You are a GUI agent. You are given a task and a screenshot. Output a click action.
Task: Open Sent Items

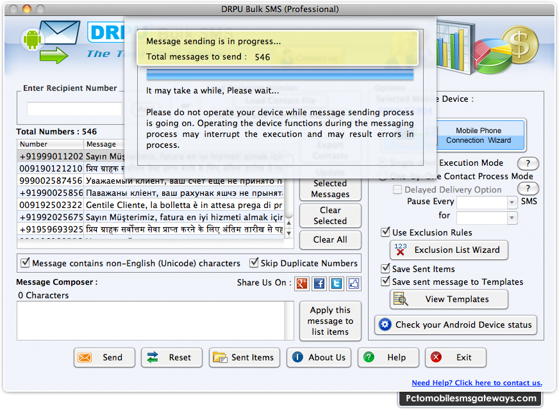click(244, 357)
